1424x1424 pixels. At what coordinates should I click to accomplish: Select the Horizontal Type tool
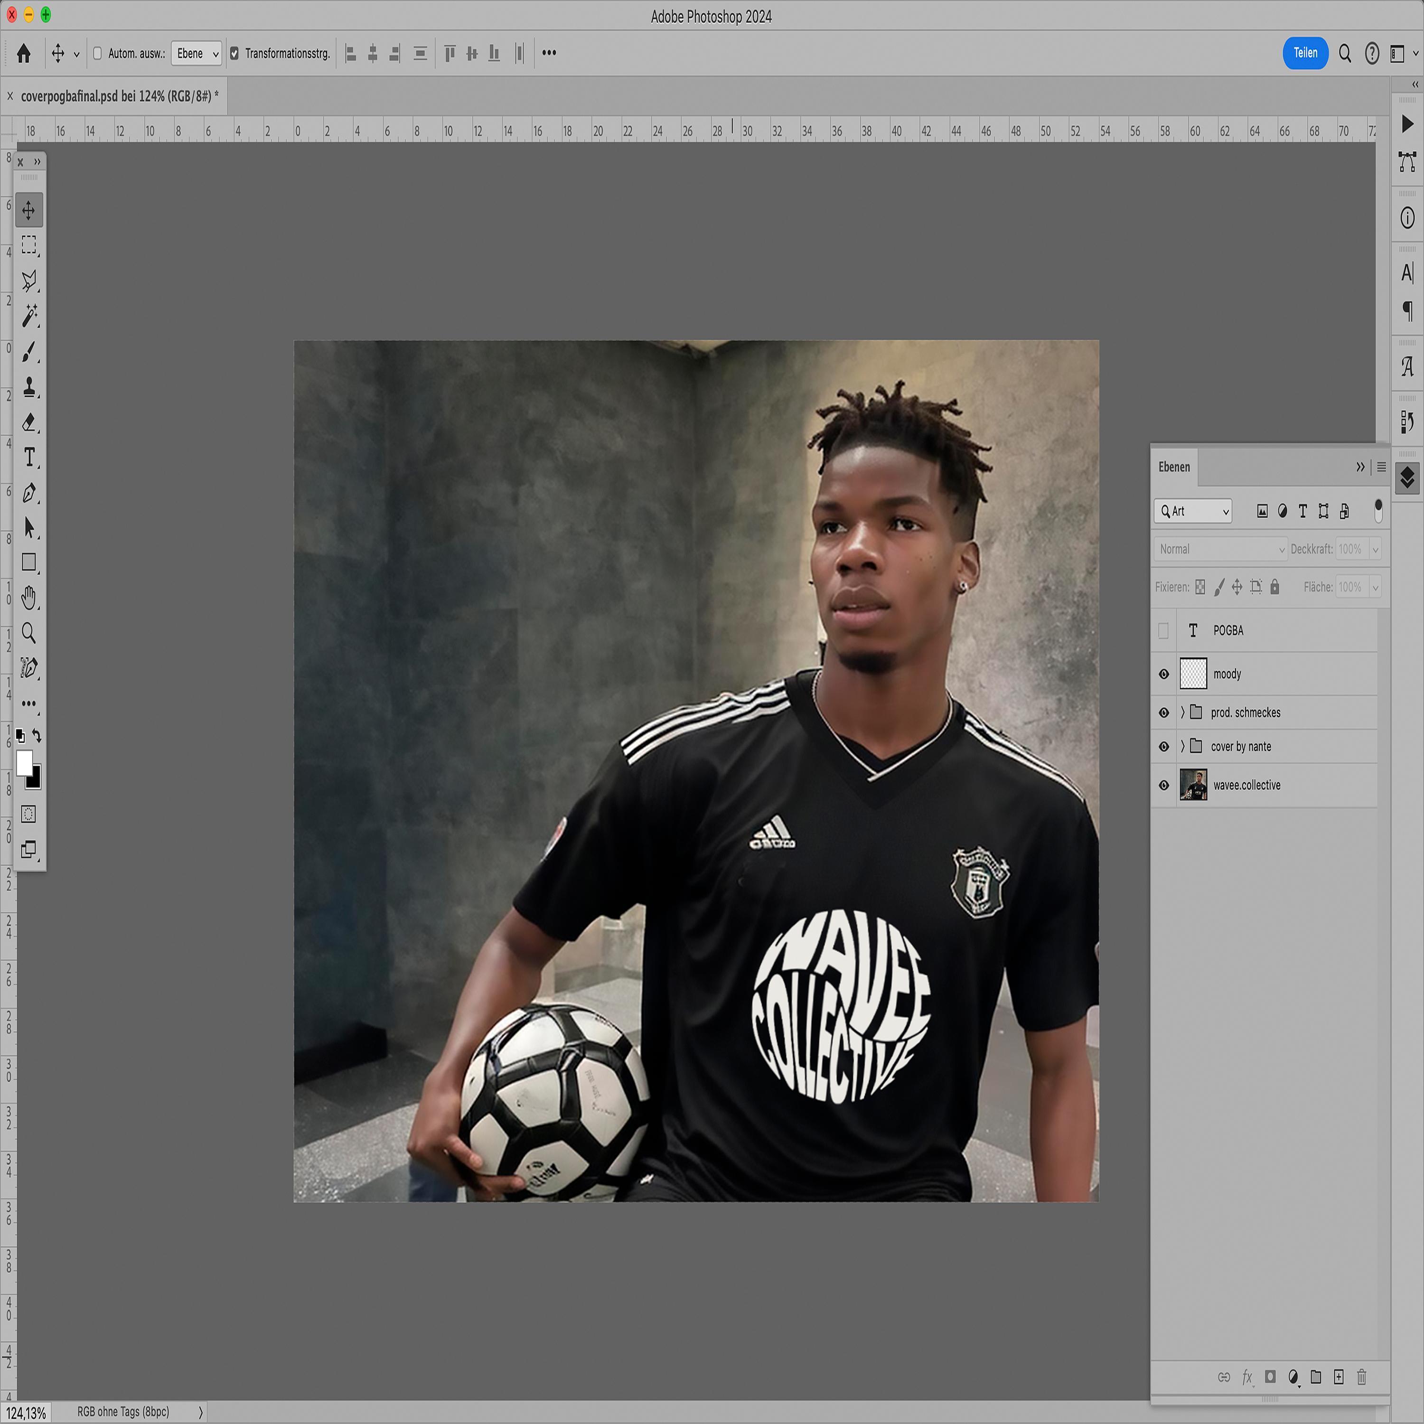[x=29, y=458]
